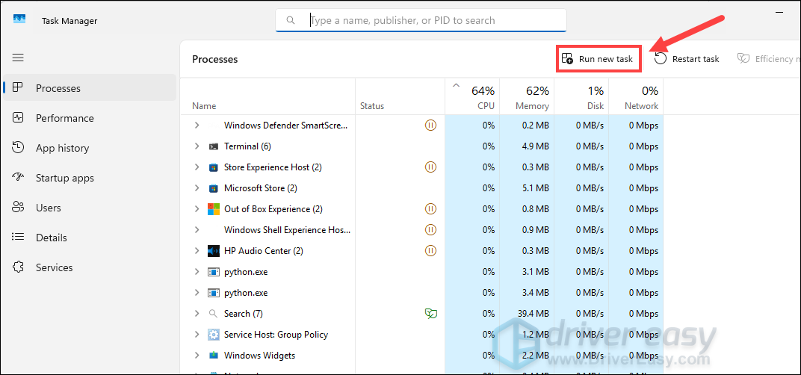Screen dimensions: 801x375
Task: Click the search magnifier icon
Action: [x=291, y=20]
